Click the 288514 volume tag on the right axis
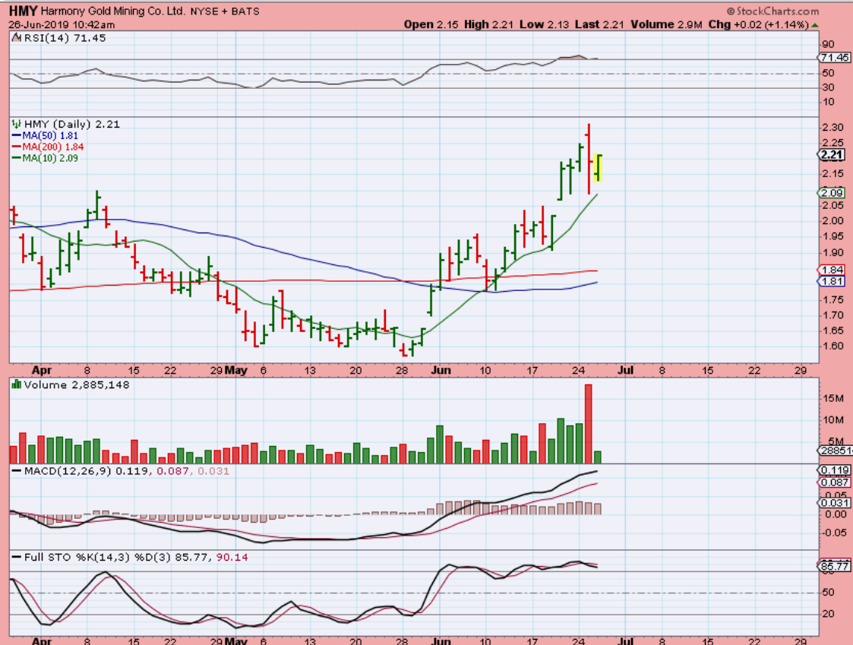Screen dimensions: 853x645 point(836,451)
